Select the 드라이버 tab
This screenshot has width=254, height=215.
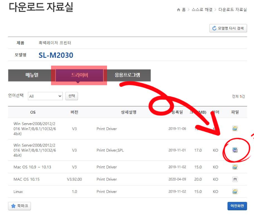pyautogui.click(x=79, y=75)
